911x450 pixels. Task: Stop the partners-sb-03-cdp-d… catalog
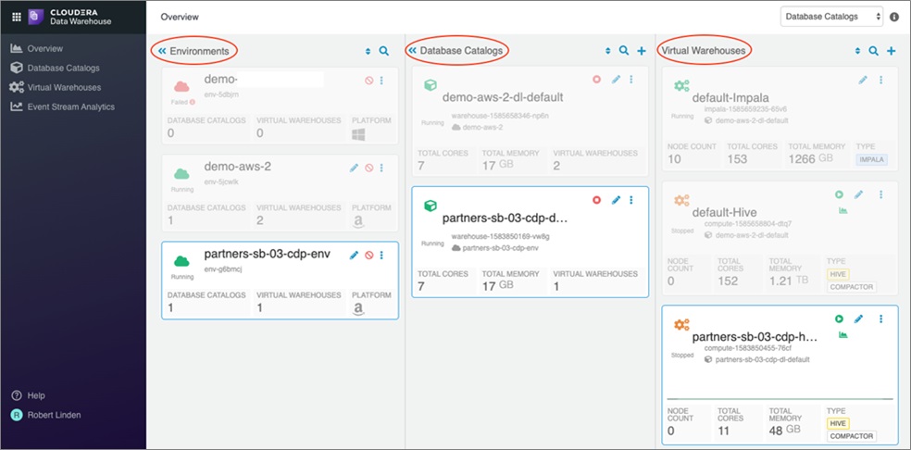tap(596, 200)
